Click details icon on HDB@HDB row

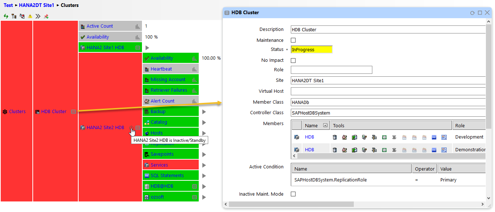pos(194,186)
